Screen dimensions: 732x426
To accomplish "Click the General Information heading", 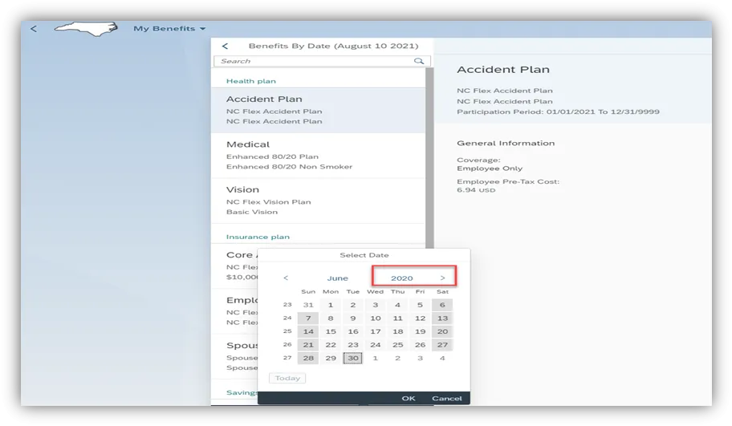I will point(506,144).
